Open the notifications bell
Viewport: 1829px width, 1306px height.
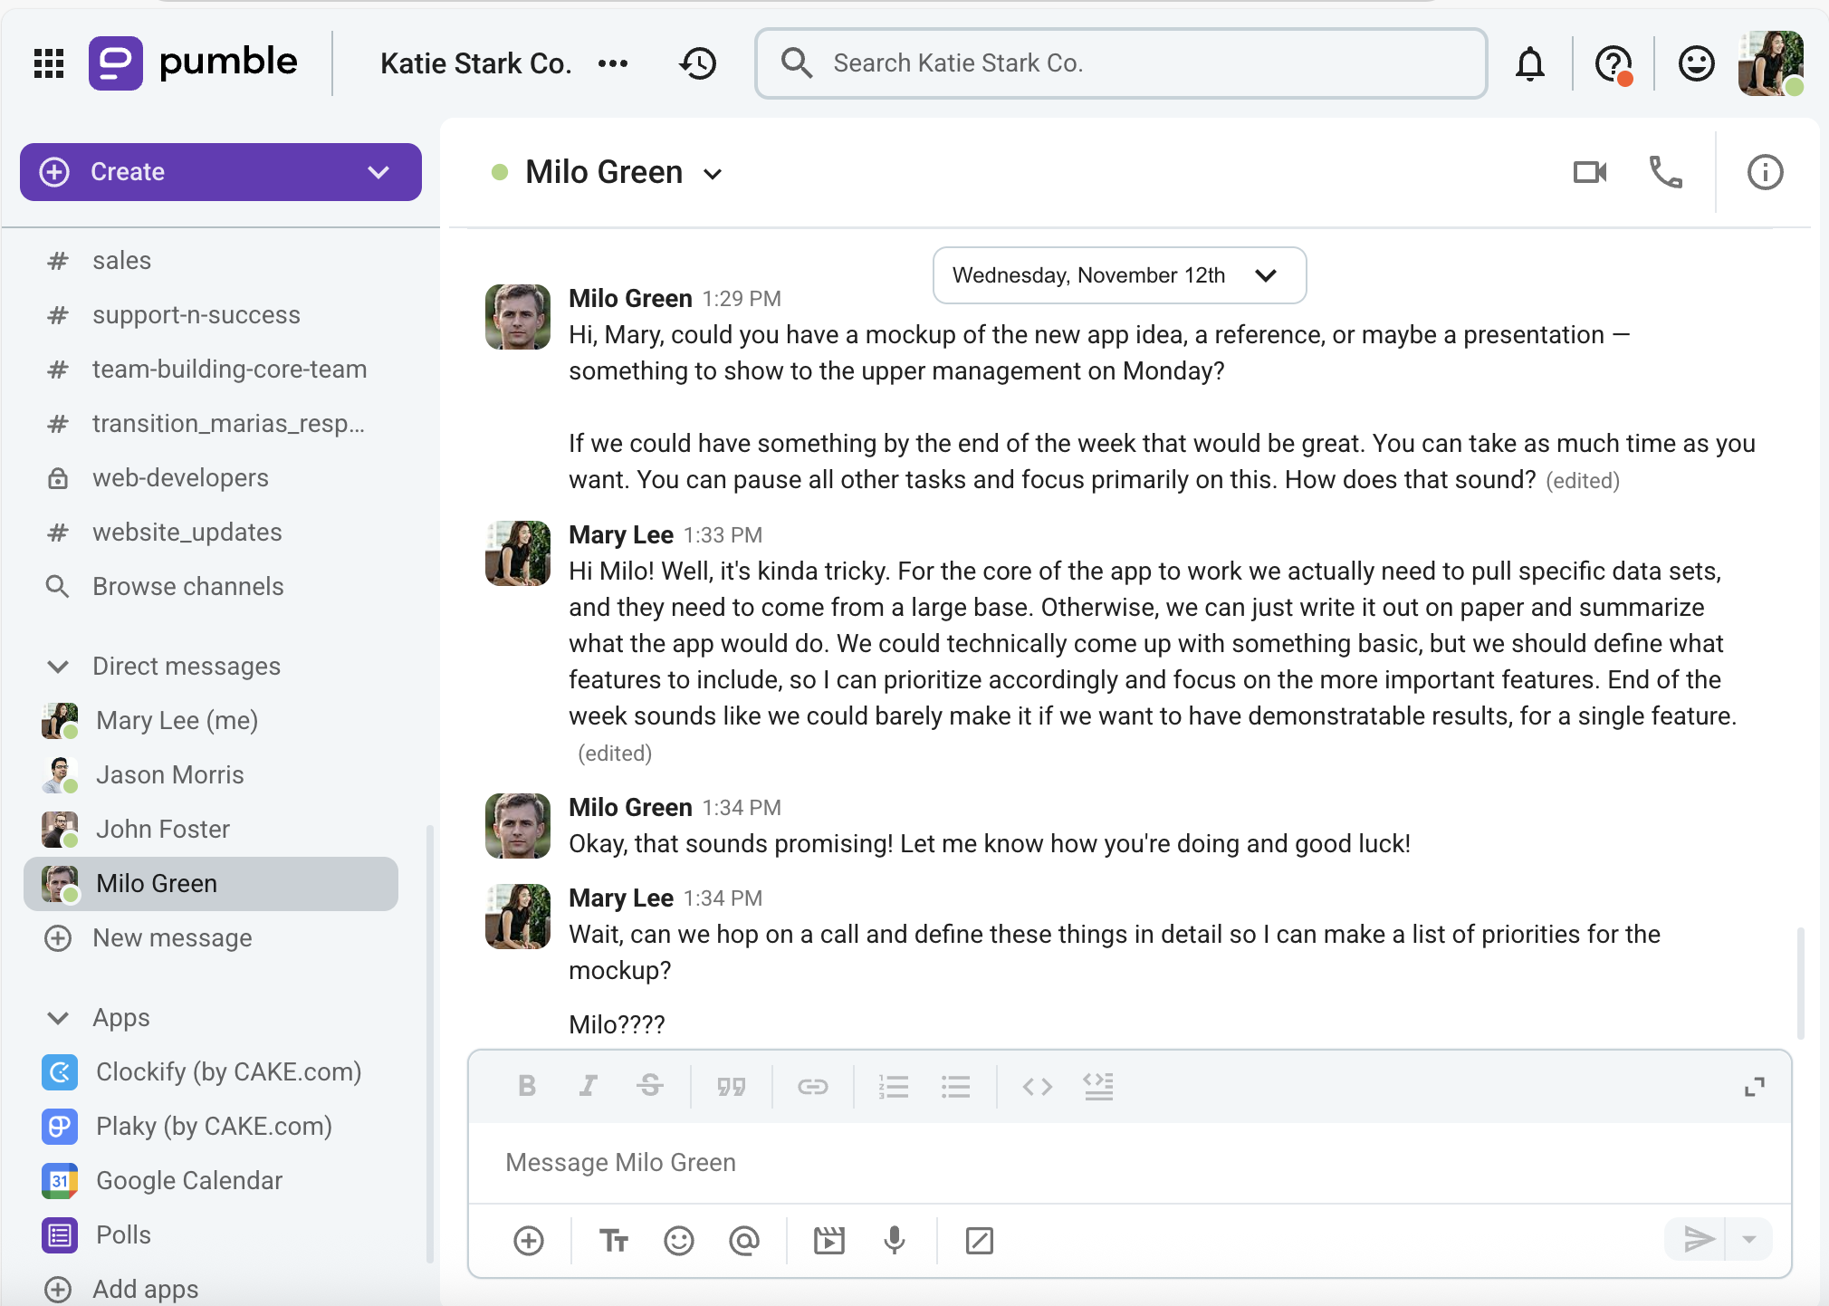tap(1529, 63)
